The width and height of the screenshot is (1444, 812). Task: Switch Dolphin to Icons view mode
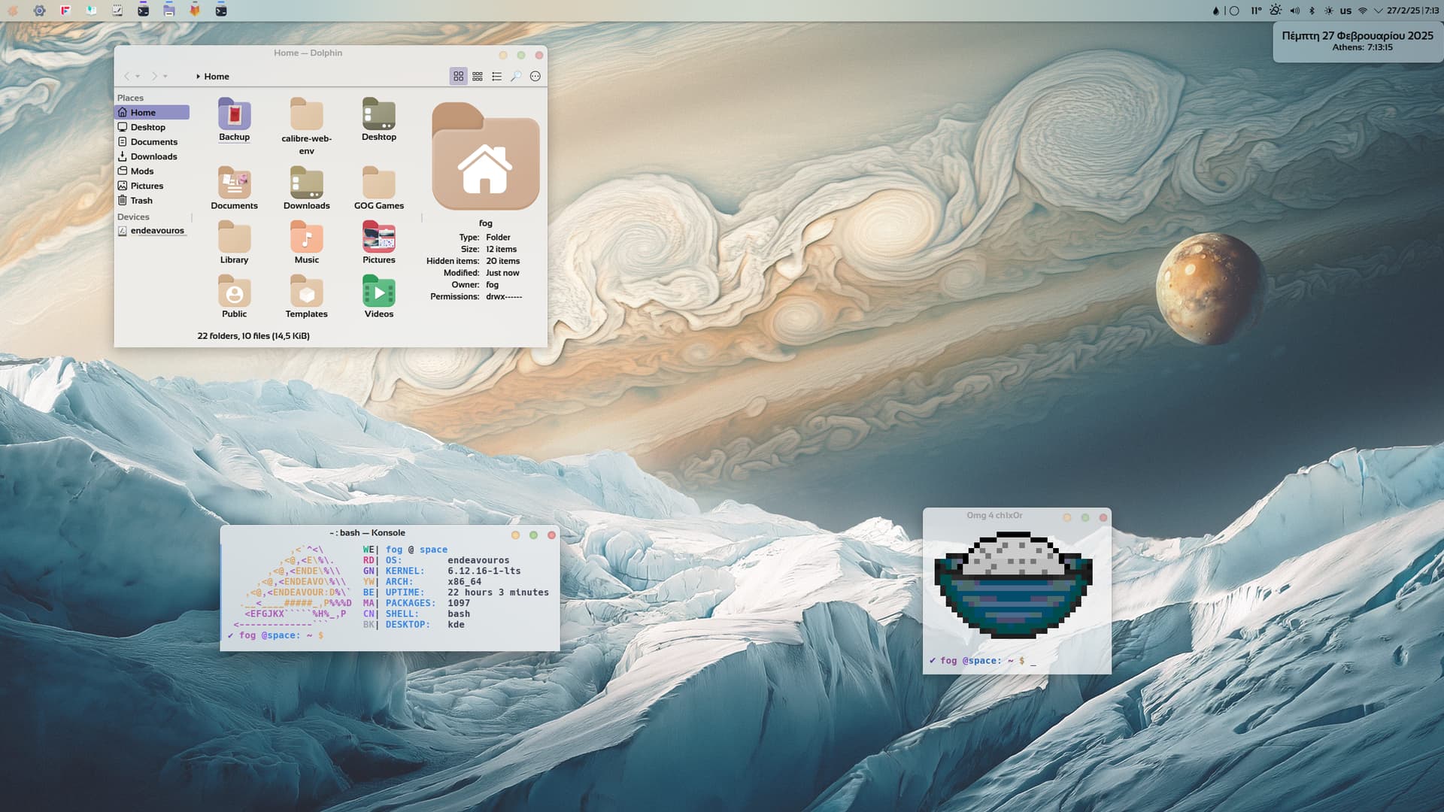click(458, 76)
